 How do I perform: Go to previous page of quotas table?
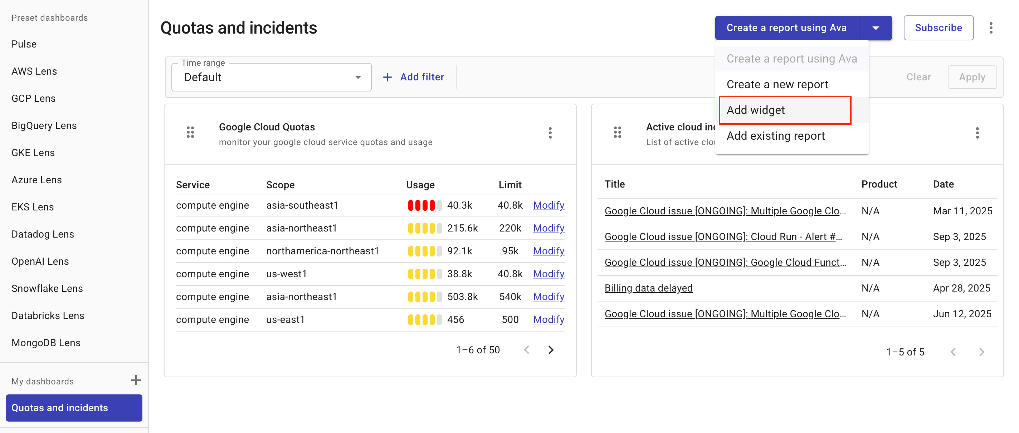[527, 350]
